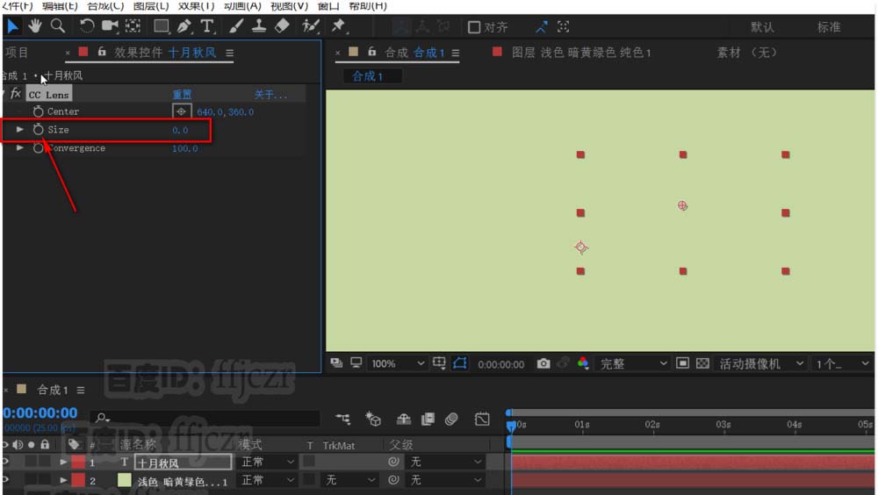878x495 pixels.
Task: Toggle lock on 效果控件 panel
Action: 102,52
